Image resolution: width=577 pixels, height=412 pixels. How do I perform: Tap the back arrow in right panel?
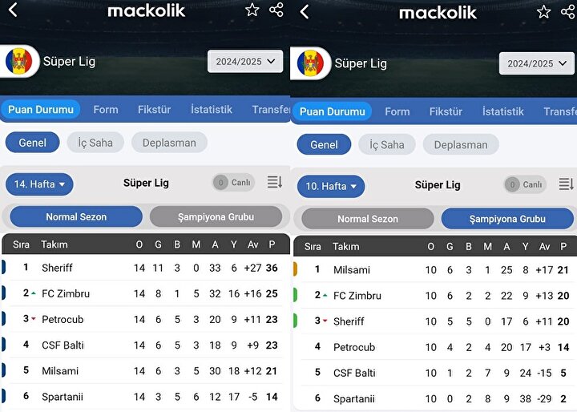[305, 12]
